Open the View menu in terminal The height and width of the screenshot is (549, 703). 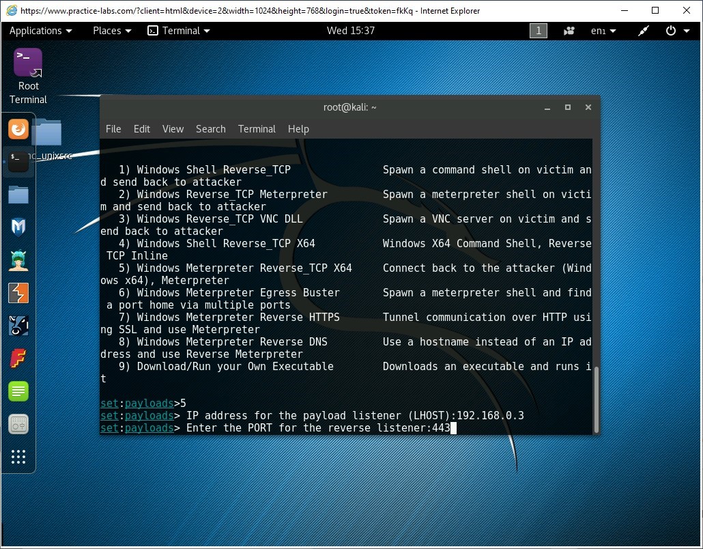[x=173, y=129]
